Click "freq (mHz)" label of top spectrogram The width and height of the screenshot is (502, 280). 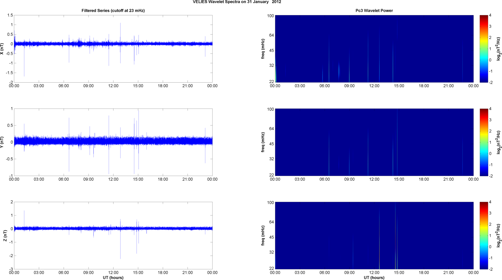263,49
